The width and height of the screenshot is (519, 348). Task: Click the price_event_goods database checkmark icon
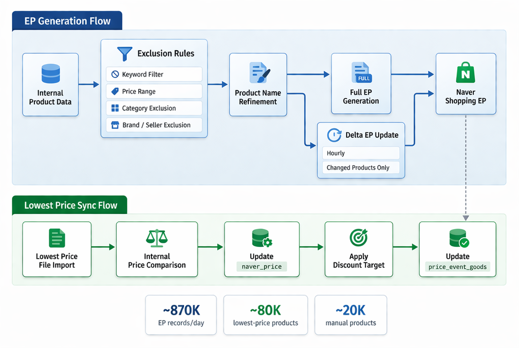coord(458,238)
